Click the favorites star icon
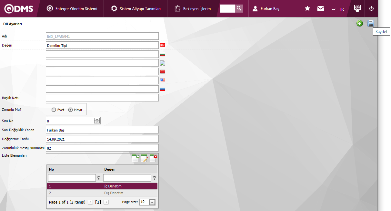 pyautogui.click(x=307, y=9)
